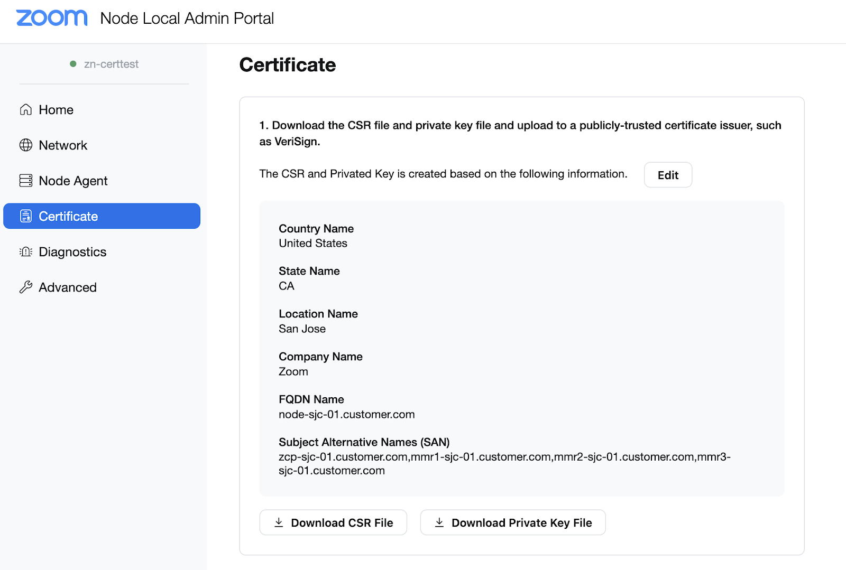Viewport: 846px width, 570px height.
Task: Open the Node Agent menu item
Action: (x=73, y=181)
